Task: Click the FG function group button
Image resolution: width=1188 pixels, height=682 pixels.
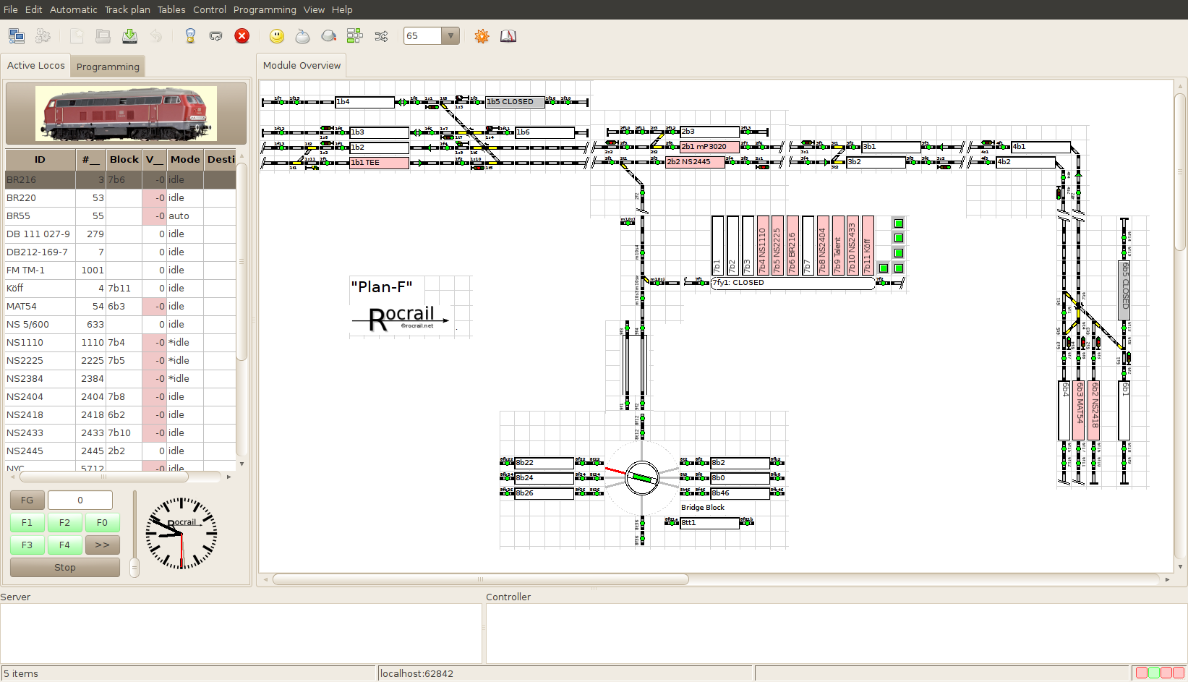Action: tap(27, 500)
